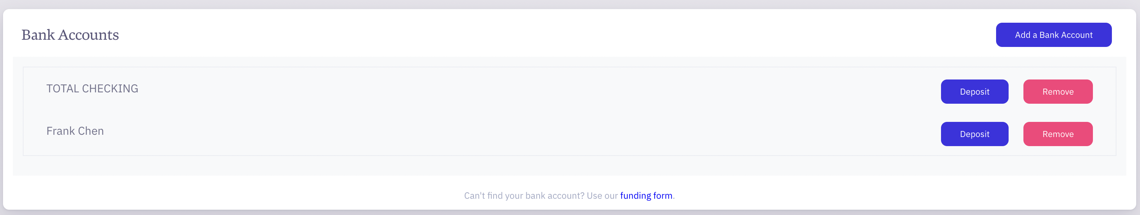Click the blue Deposit button beside TOTAL CHECKING
The width and height of the screenshot is (1140, 215).
[974, 92]
